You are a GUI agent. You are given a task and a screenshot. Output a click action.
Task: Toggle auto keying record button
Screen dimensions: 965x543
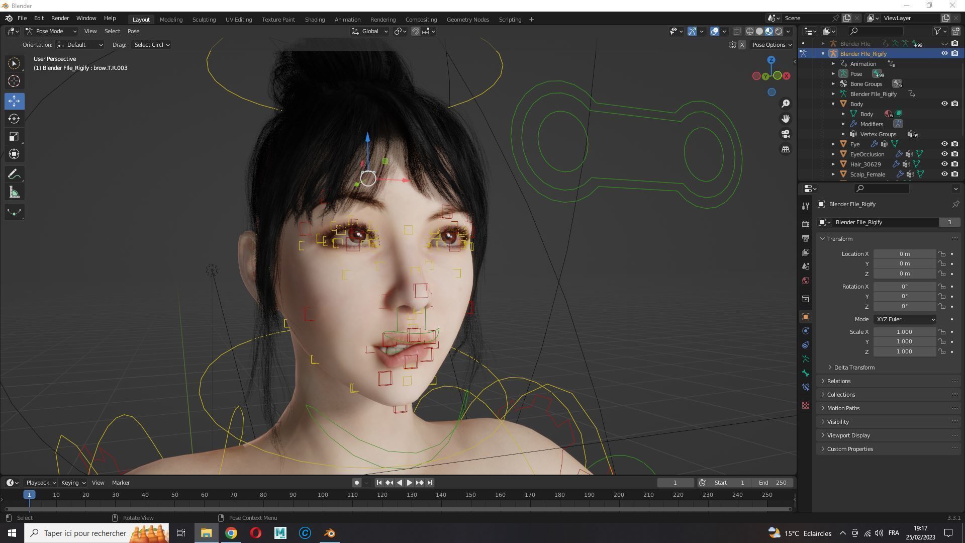click(x=356, y=483)
